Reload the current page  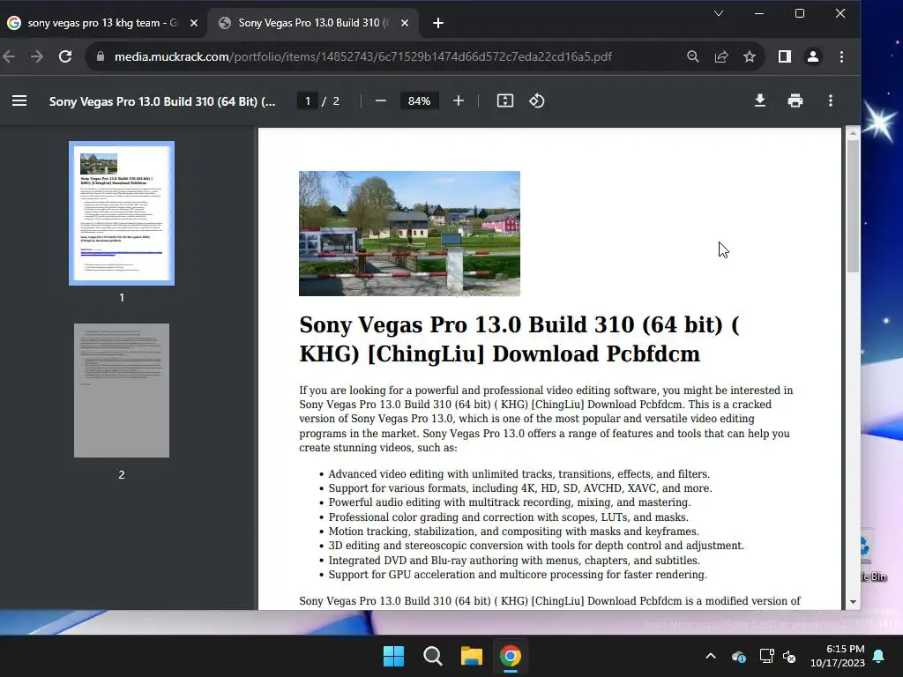[65, 56]
